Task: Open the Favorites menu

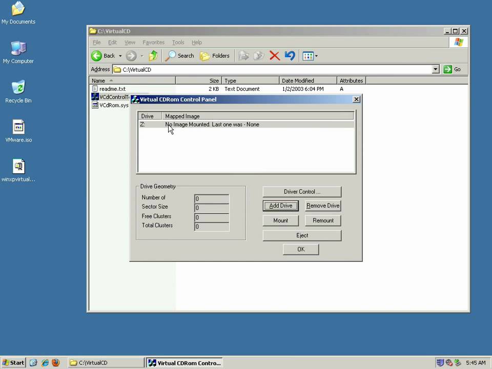Action: (x=153, y=43)
